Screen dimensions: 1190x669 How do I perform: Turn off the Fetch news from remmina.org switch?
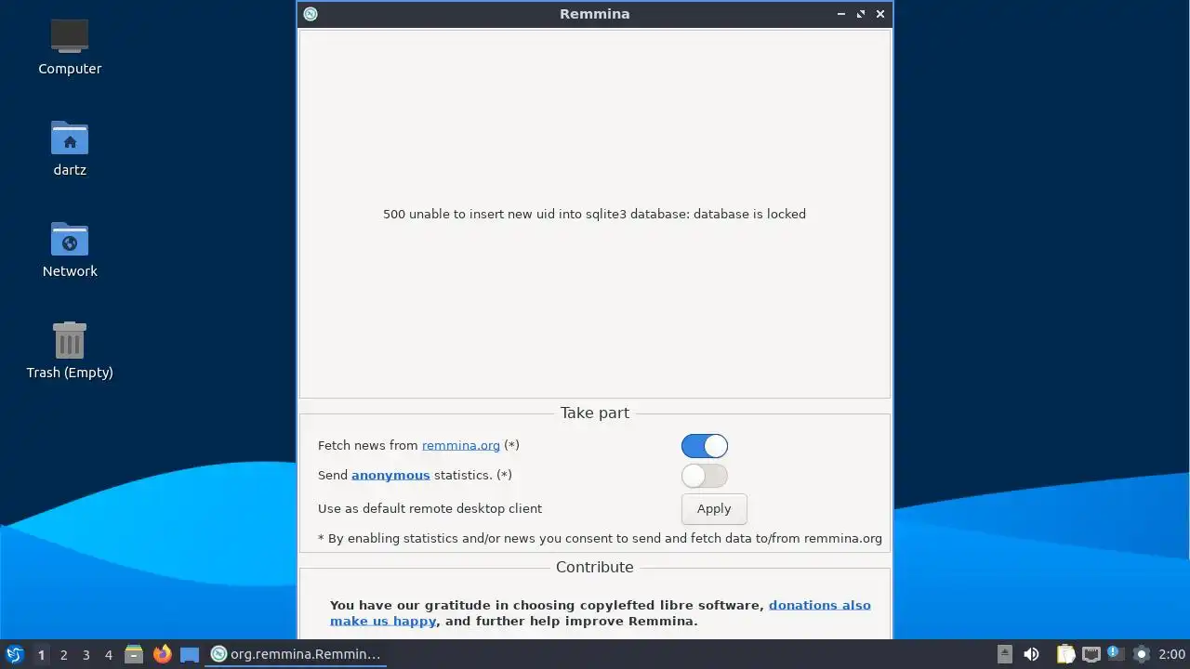click(x=704, y=446)
